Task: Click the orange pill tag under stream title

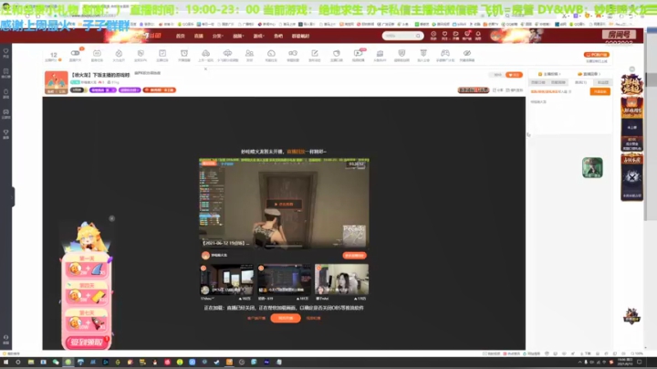Action: click(x=159, y=90)
